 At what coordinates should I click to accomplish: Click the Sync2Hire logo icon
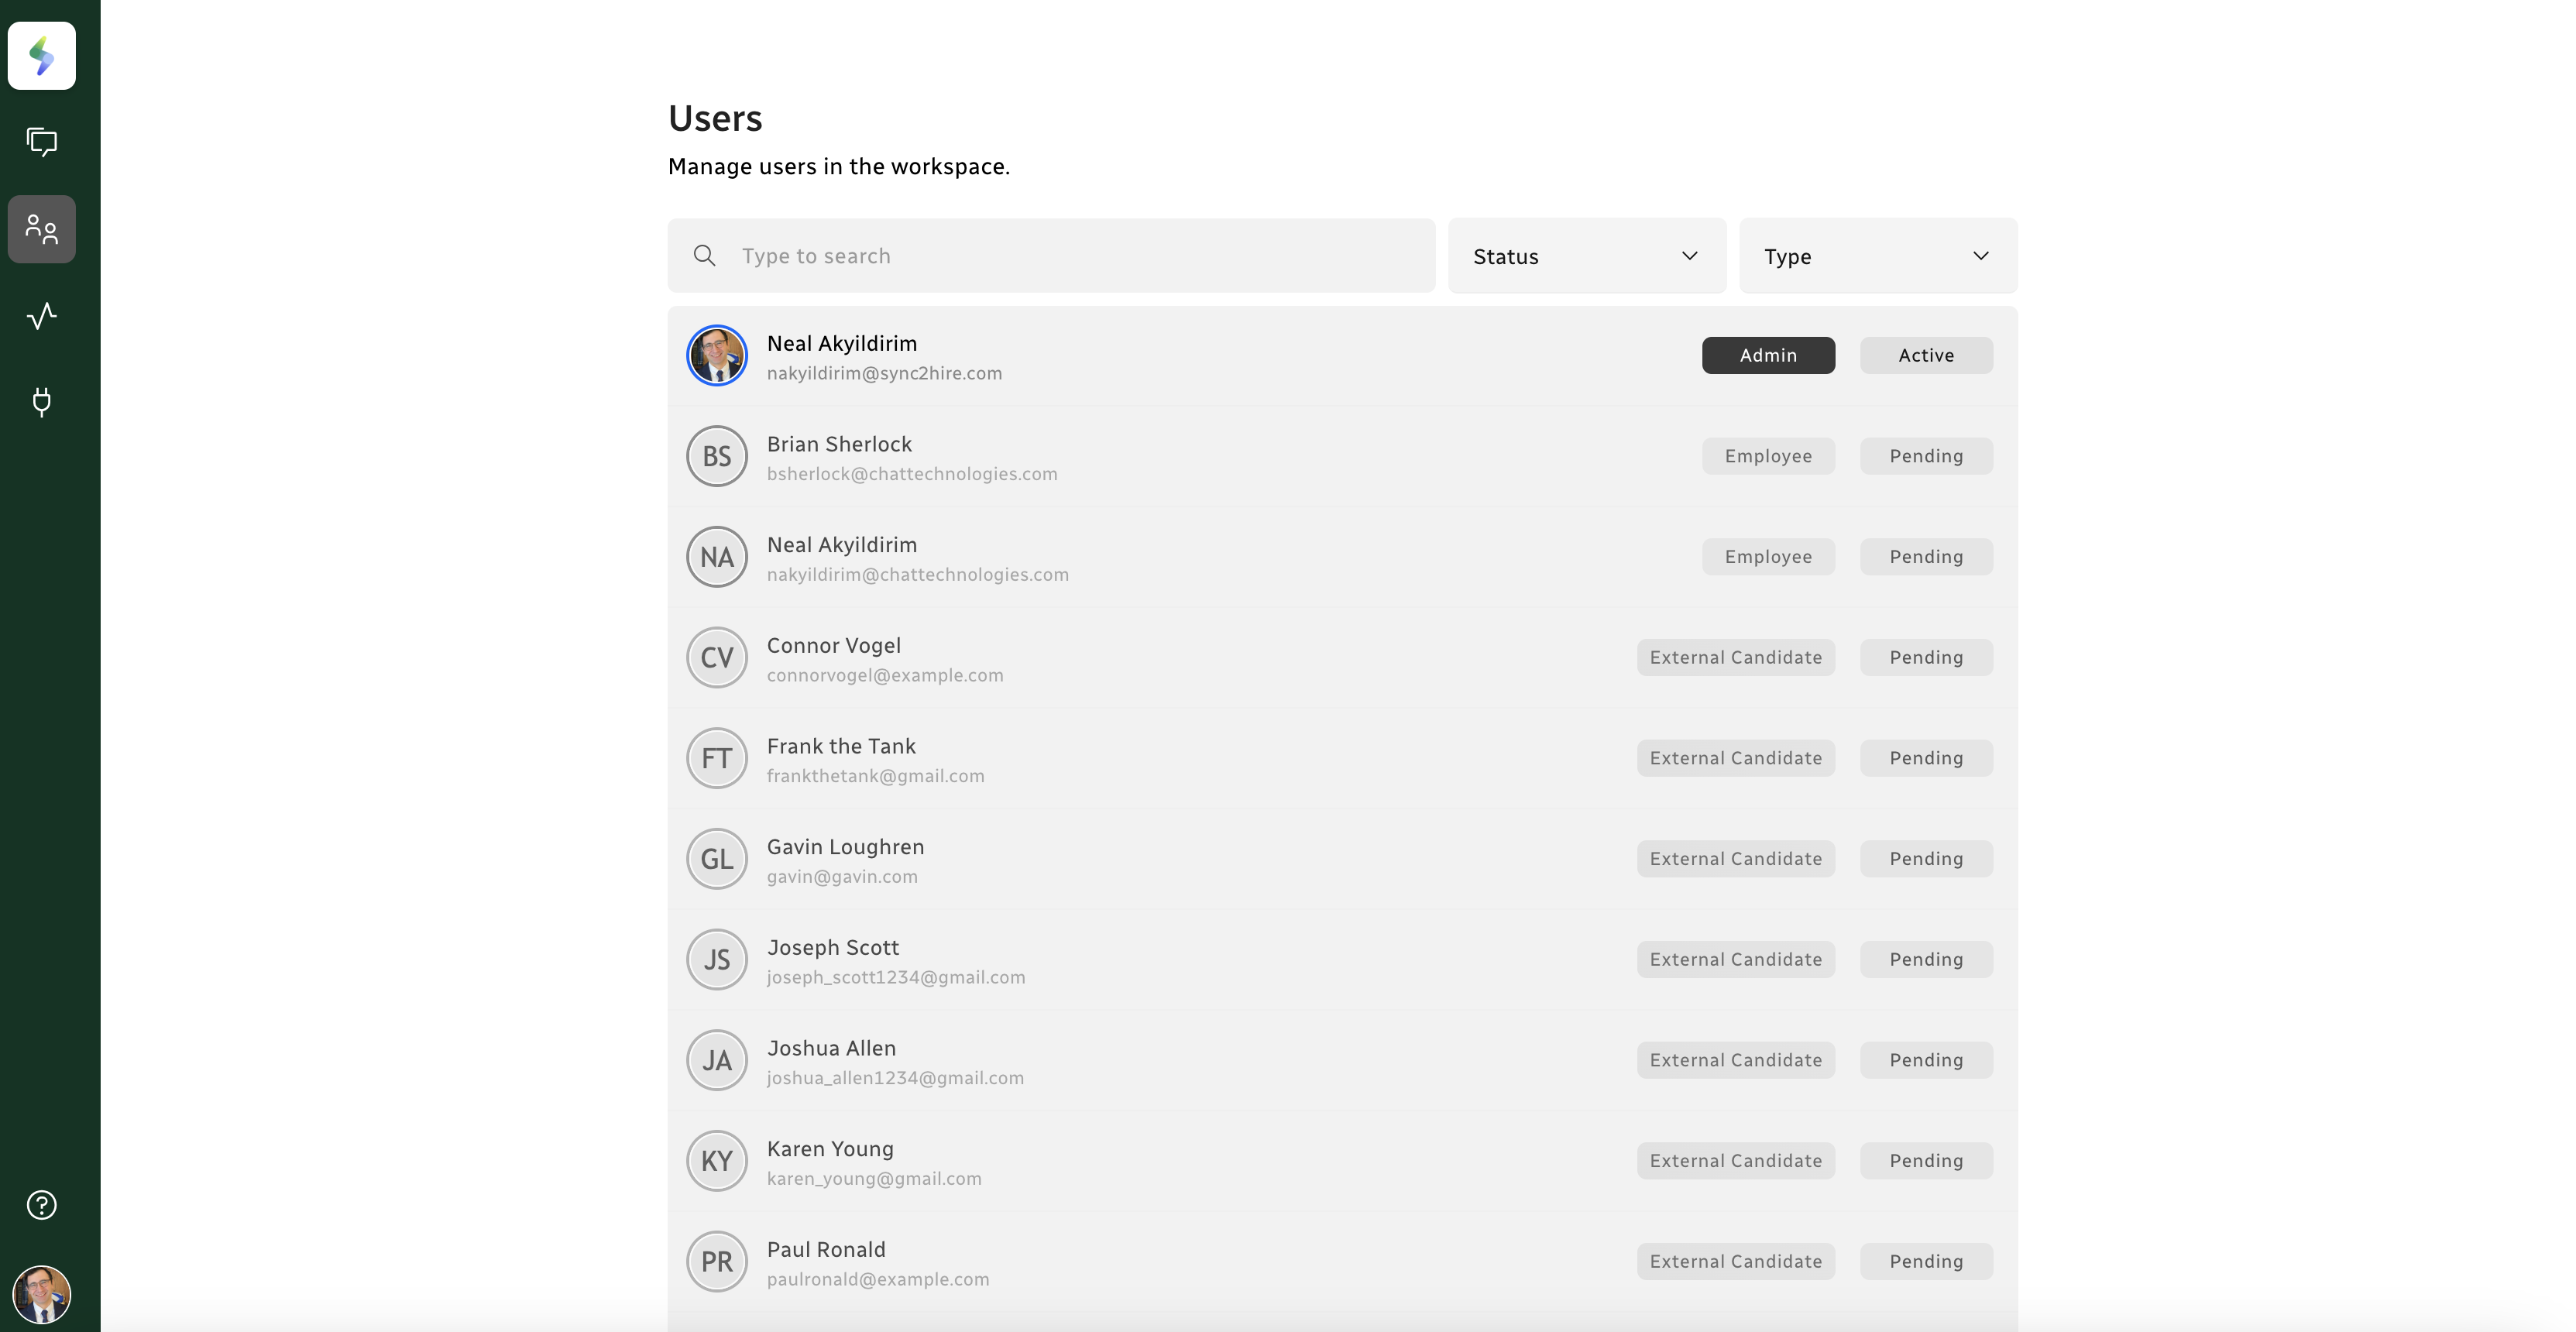[42, 56]
